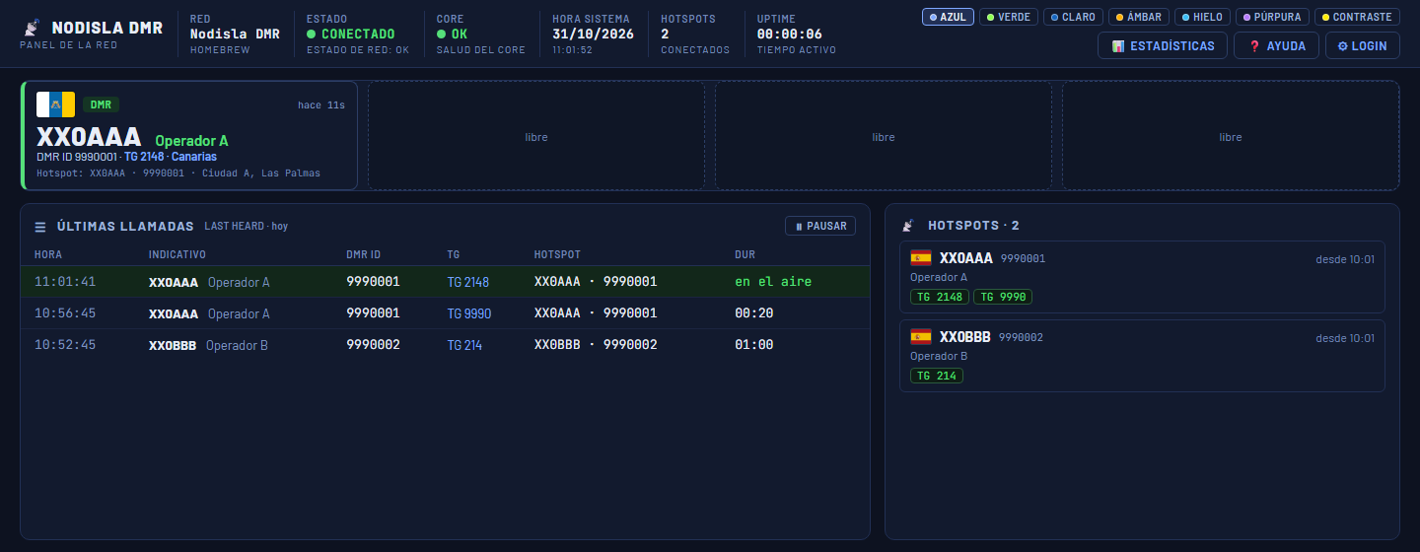Apply the Claro light theme
Image resolution: width=1420 pixels, height=552 pixels.
point(1073,17)
